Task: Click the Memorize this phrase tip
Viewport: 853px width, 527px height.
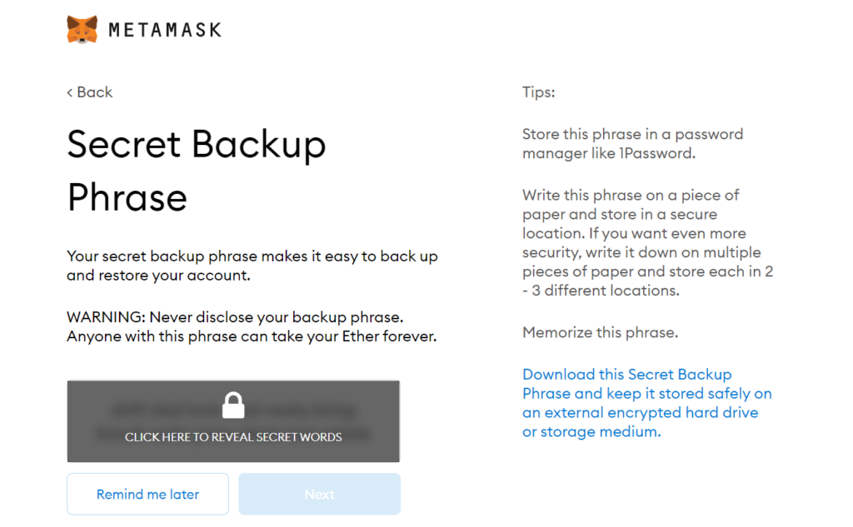Action: (x=600, y=332)
